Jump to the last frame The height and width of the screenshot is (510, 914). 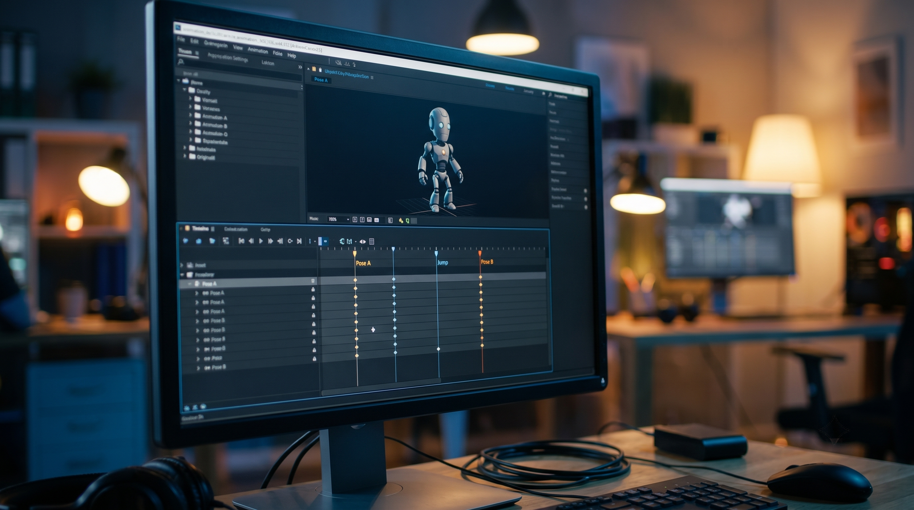point(299,241)
